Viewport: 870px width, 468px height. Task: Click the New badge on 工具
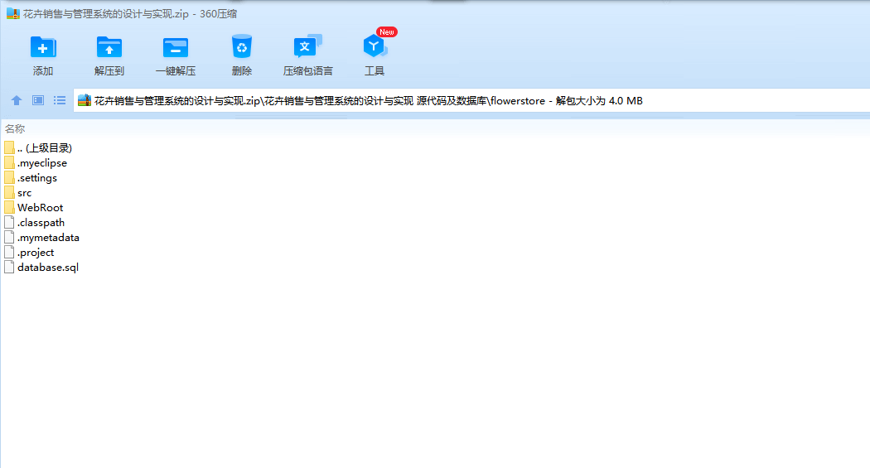coord(387,32)
